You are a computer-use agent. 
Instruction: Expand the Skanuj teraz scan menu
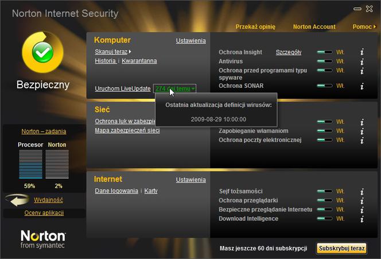click(x=113, y=52)
